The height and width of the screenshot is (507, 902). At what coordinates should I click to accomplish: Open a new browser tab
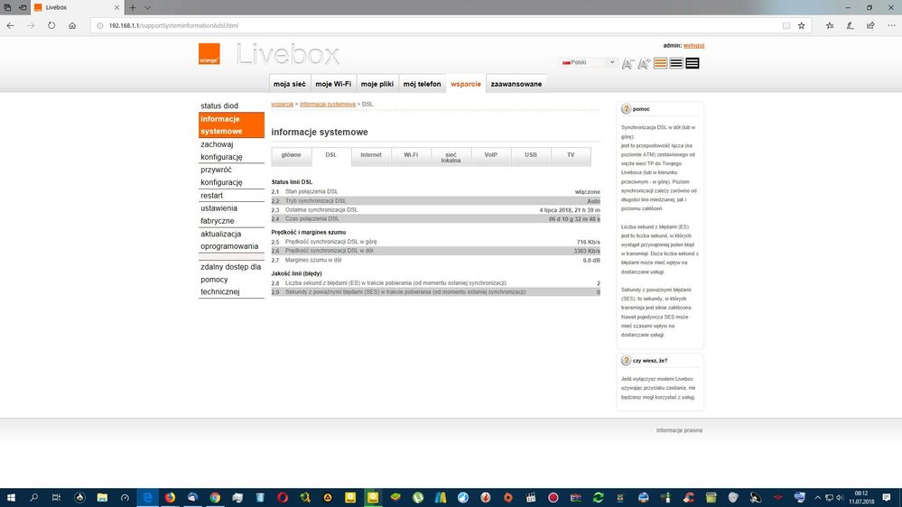133,7
